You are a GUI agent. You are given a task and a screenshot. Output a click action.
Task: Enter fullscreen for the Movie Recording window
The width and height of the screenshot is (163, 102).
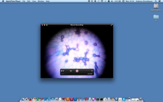112,25
